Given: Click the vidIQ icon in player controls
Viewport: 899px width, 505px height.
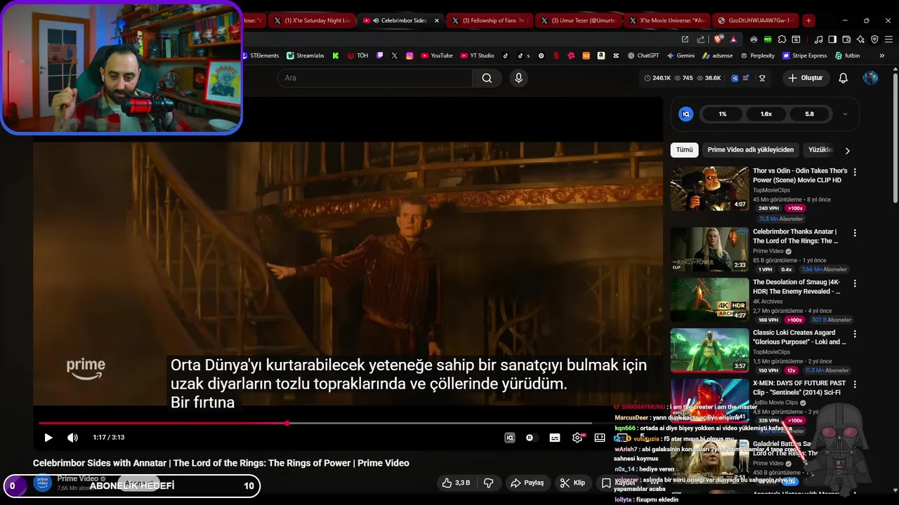Looking at the screenshot, I should (510, 438).
